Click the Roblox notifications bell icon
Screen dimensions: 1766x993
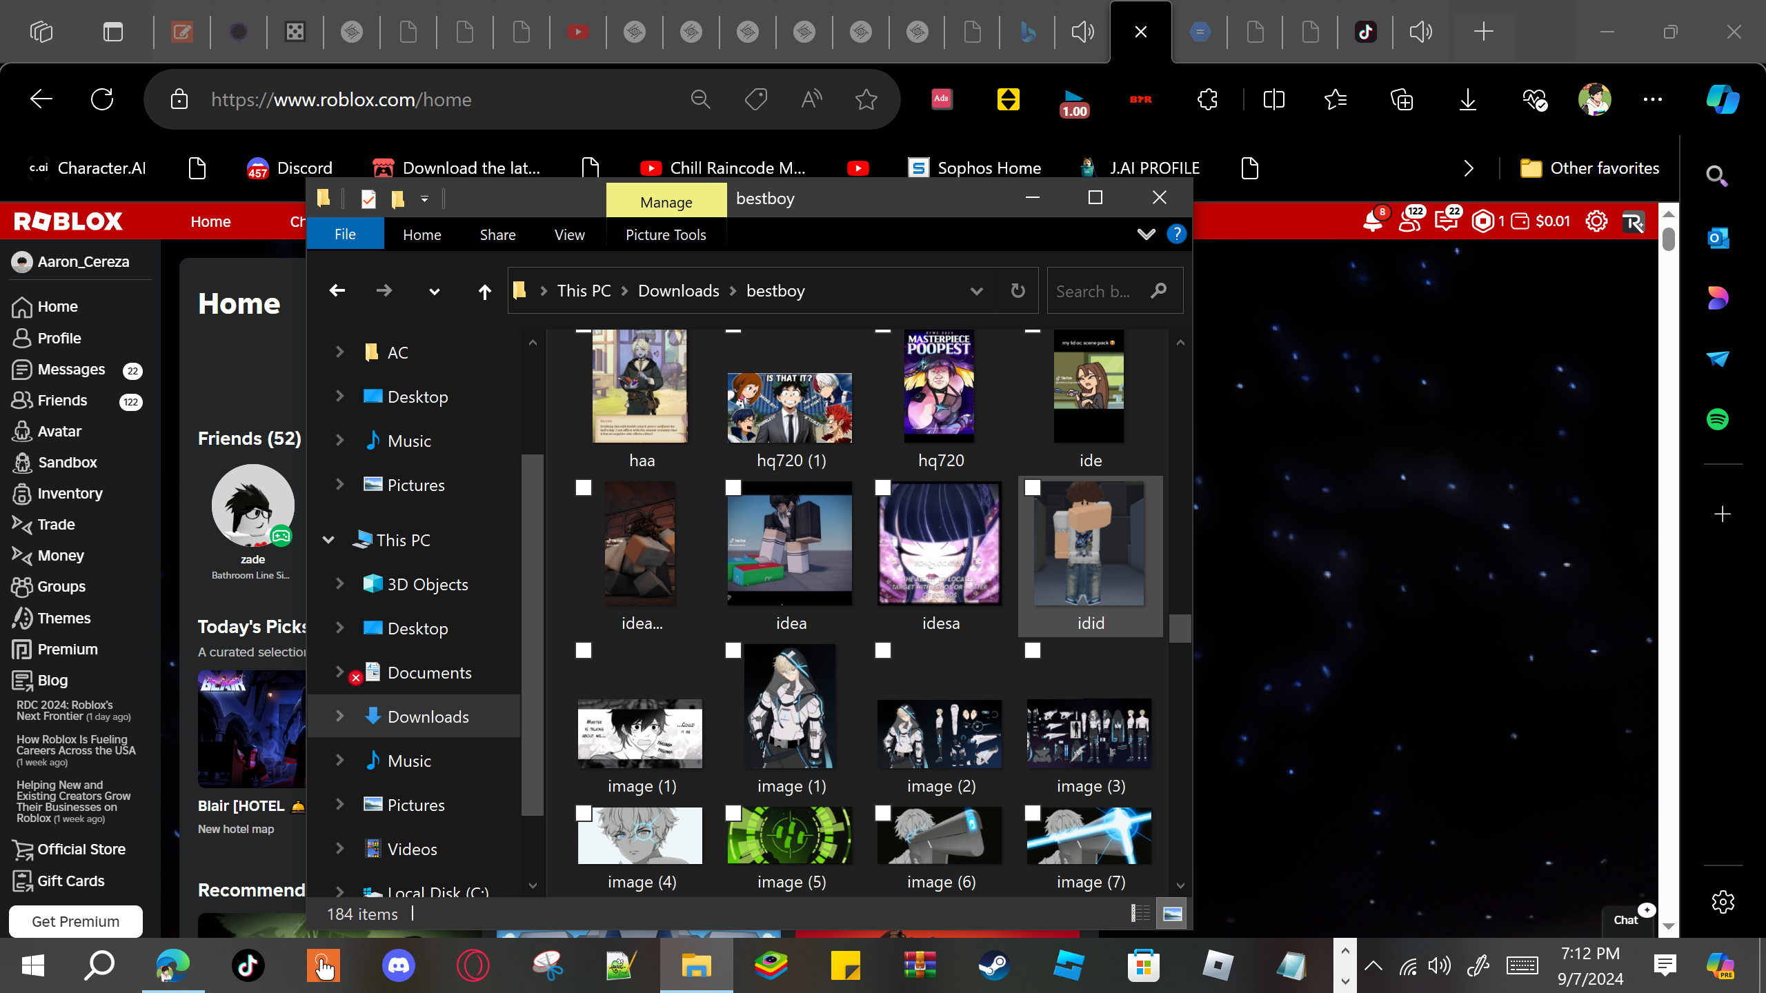[x=1372, y=221]
